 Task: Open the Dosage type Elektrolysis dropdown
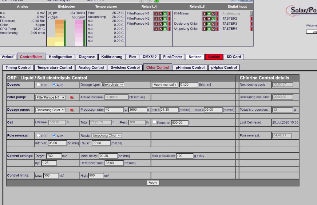pos(112,85)
